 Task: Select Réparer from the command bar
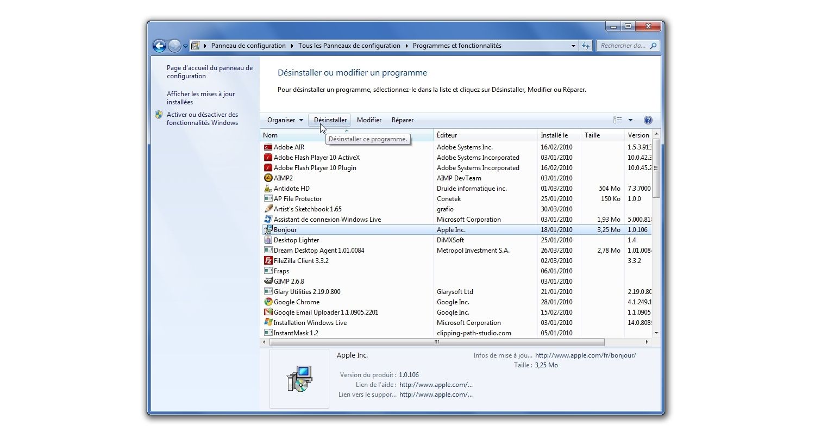coord(402,120)
